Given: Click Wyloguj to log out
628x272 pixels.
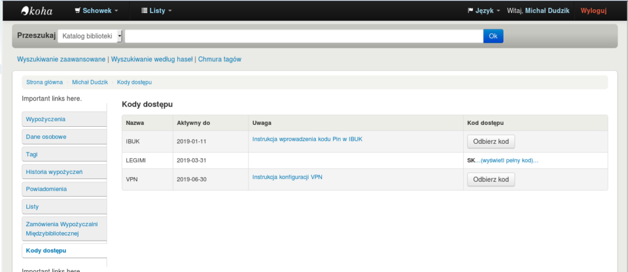Looking at the screenshot, I should pos(593,10).
